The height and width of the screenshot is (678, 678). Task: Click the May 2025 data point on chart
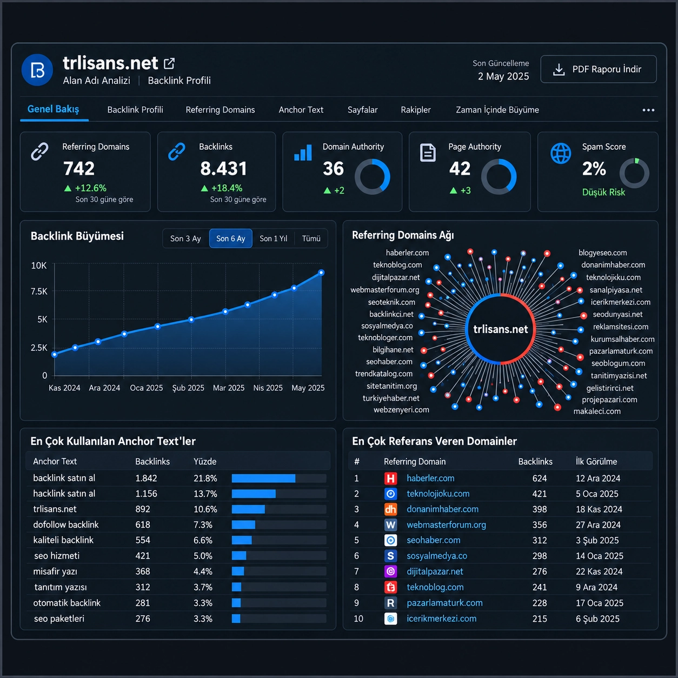pyautogui.click(x=321, y=272)
